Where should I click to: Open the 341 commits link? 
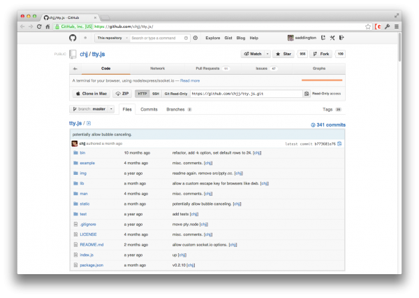point(328,125)
